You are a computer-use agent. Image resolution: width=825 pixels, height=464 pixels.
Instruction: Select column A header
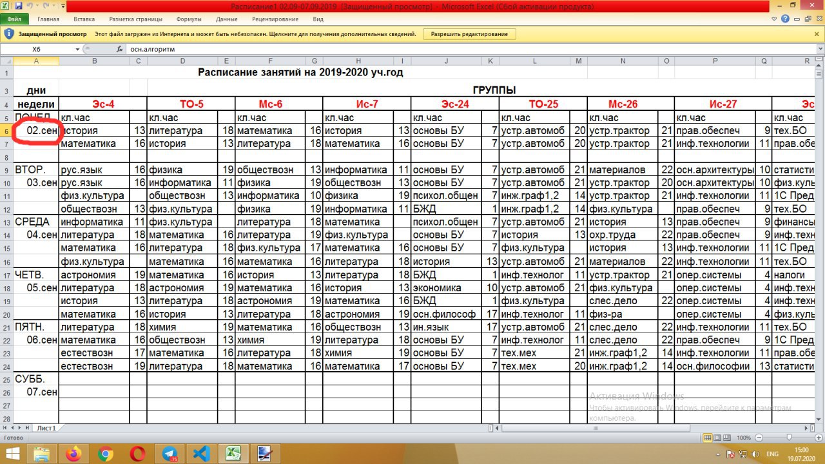[x=36, y=61]
